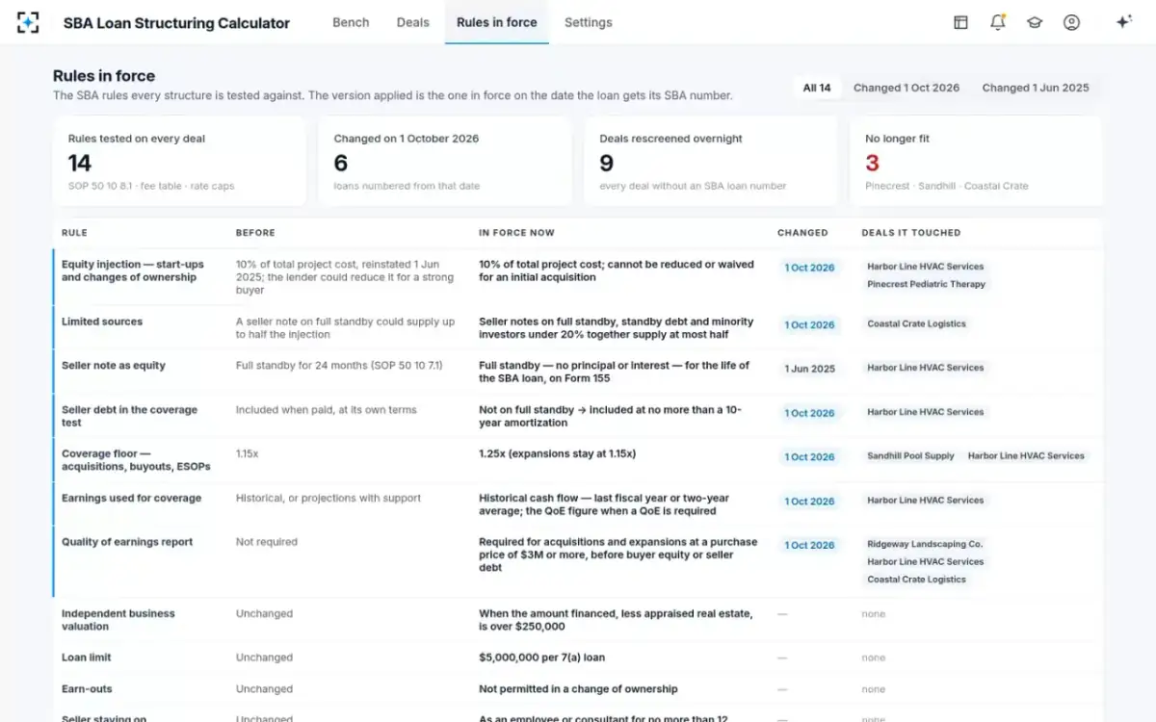1156x722 pixels.
Task: Click the 1 Oct 2026 badge in Limited sources row
Action: [809, 324]
